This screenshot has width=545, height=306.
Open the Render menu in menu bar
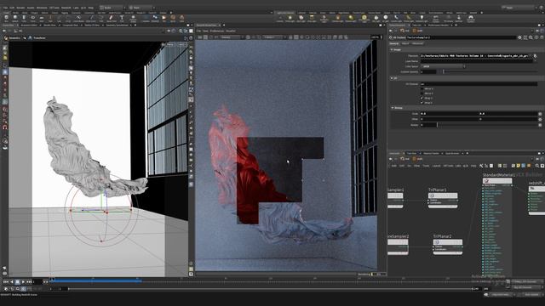click(x=20, y=8)
